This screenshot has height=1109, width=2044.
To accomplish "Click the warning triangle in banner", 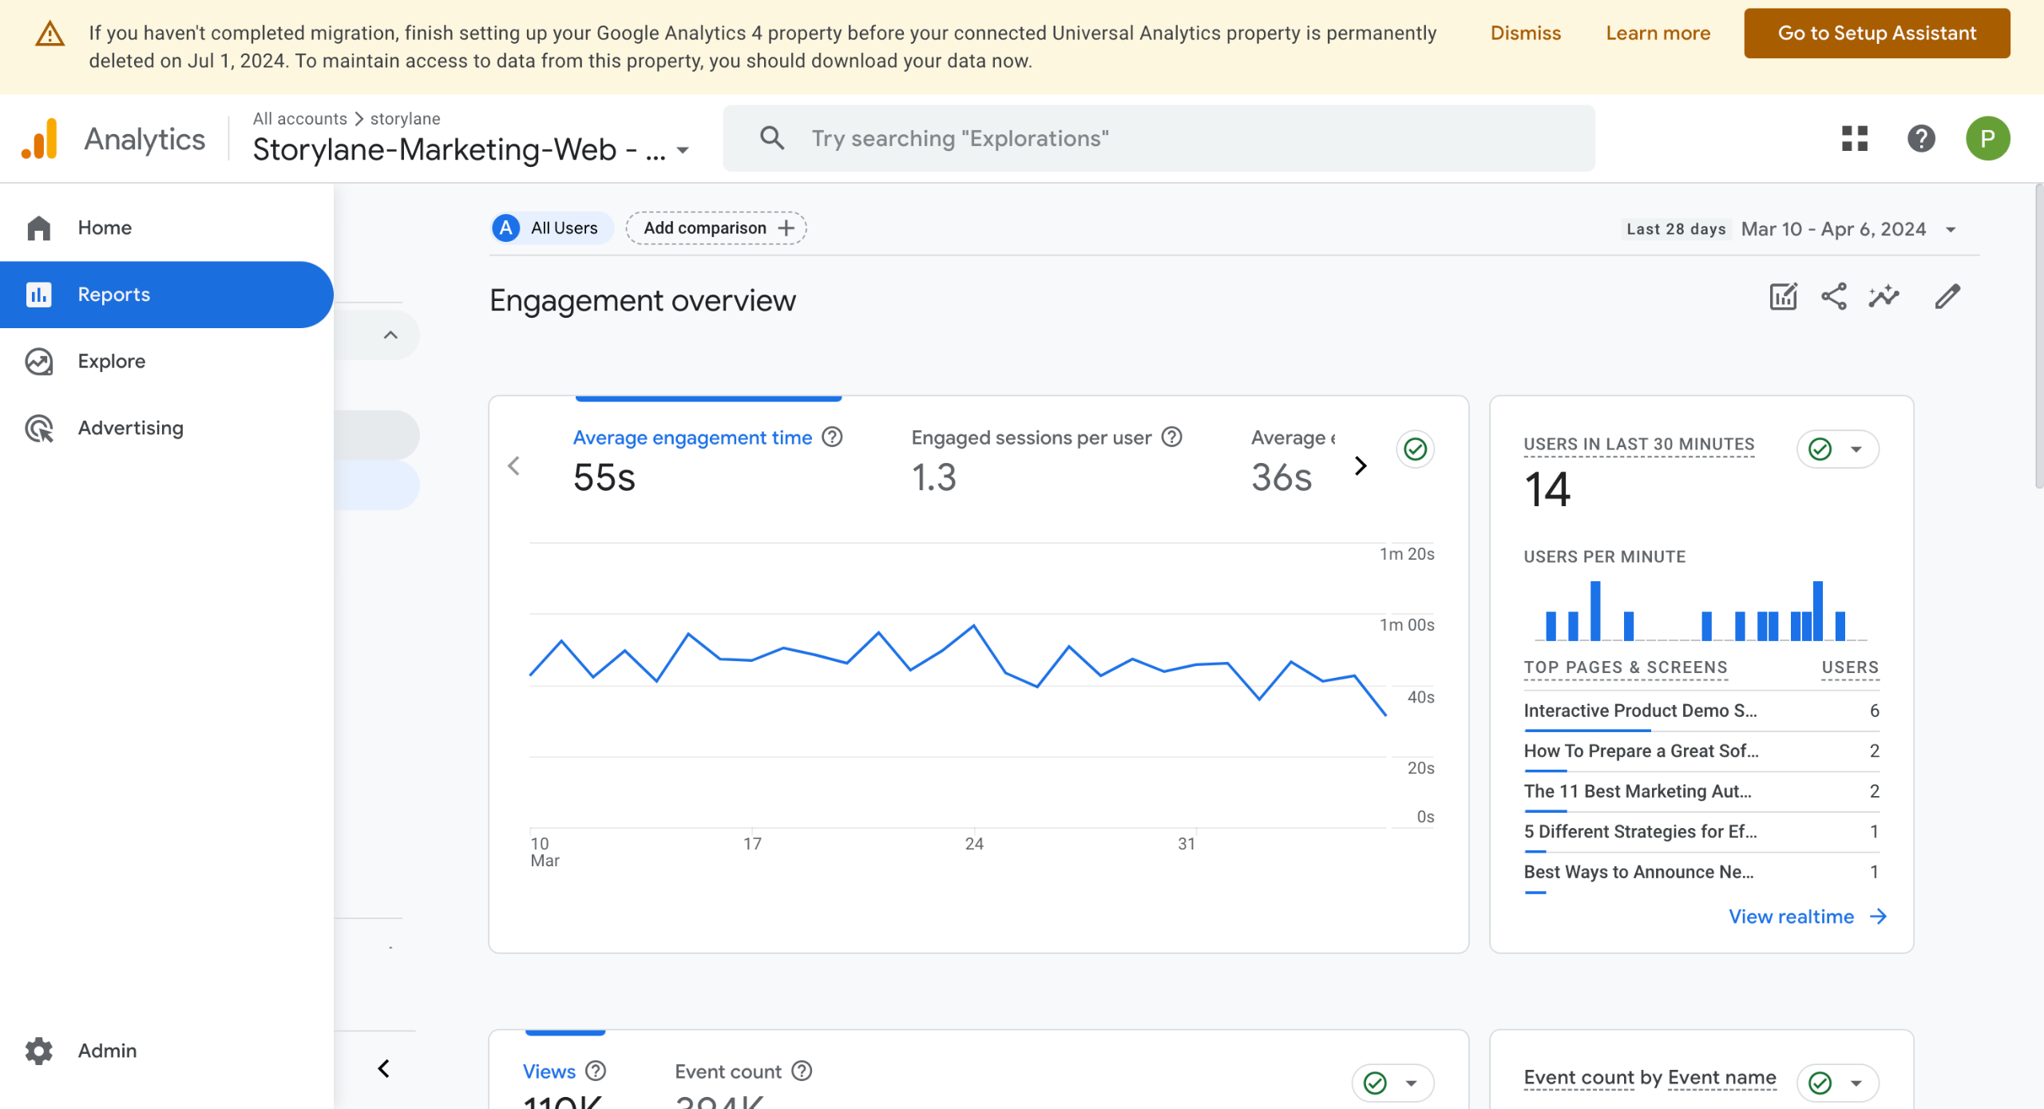I will click(50, 34).
